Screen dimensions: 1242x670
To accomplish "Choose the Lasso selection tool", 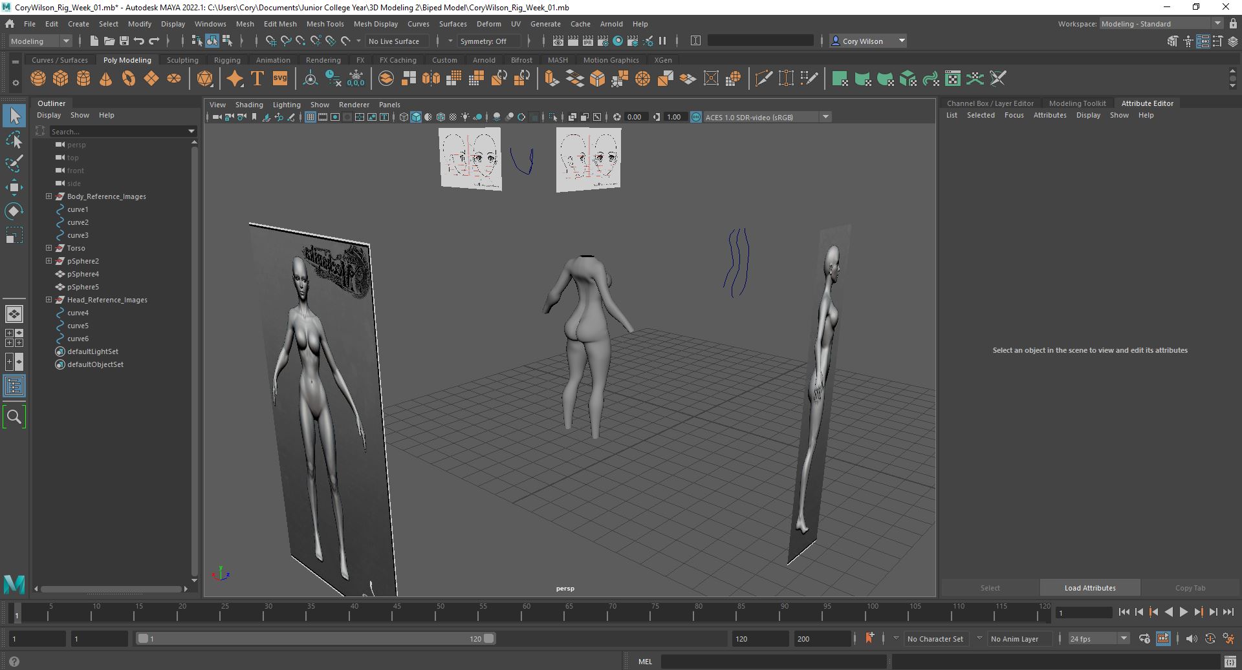I will coord(14,140).
